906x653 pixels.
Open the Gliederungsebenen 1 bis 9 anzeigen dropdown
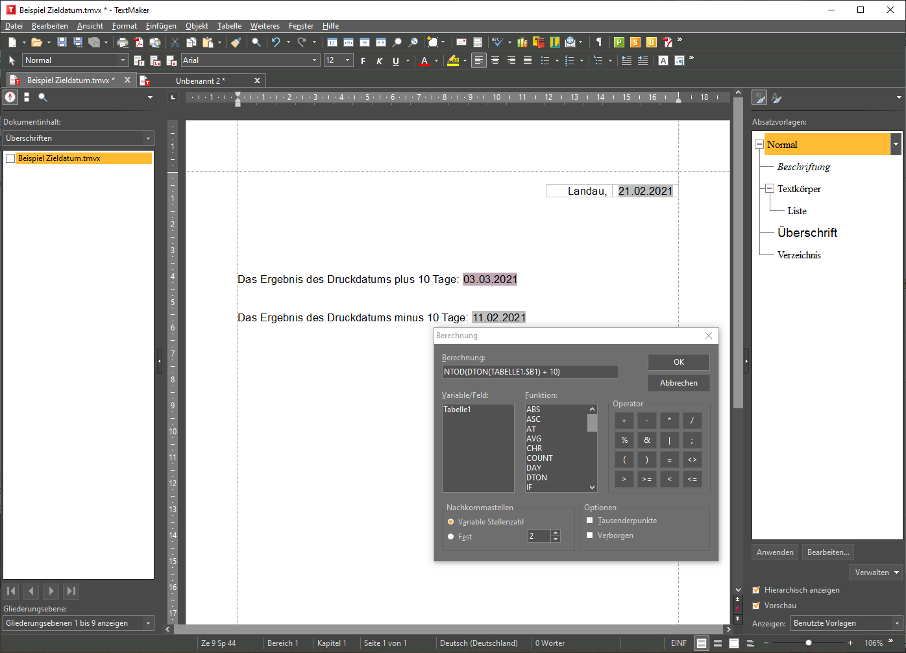pyautogui.click(x=79, y=623)
